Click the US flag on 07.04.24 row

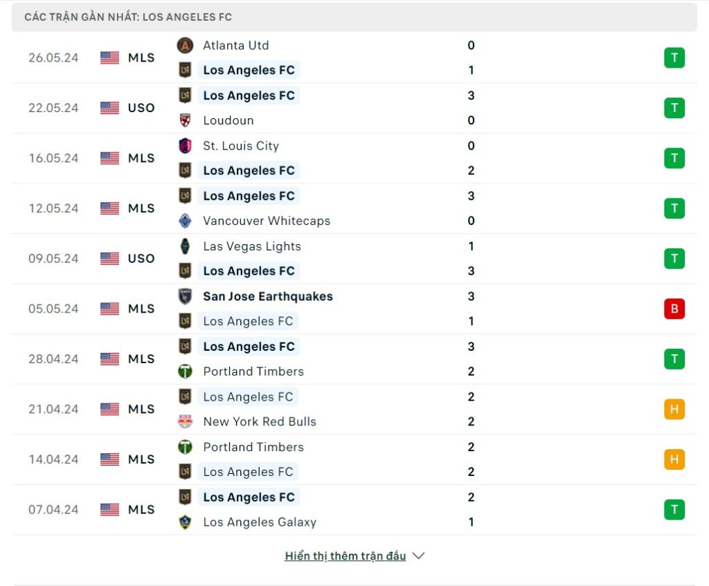pos(109,510)
